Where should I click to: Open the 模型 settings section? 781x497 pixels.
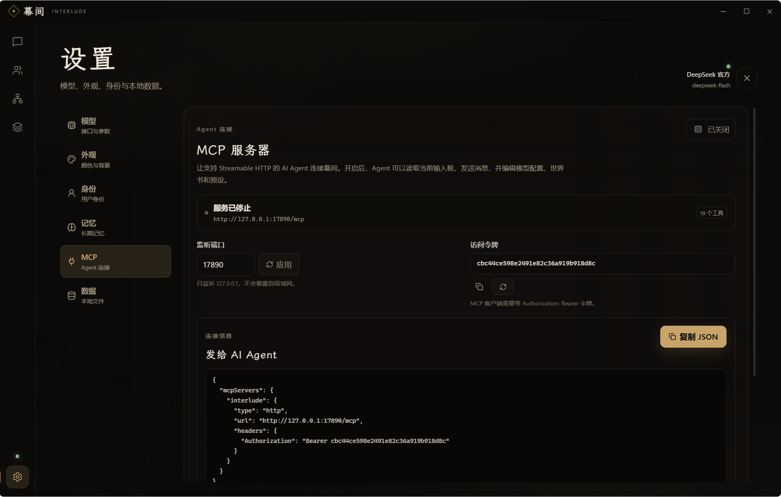(x=116, y=125)
